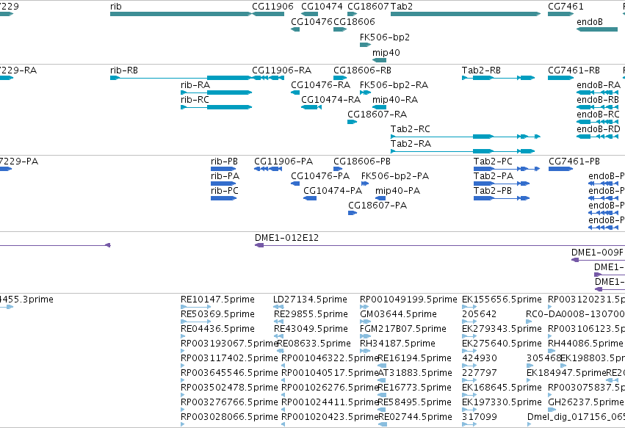The height and width of the screenshot is (428, 625).
Task: Click the mip40 gene label
Action: (x=386, y=53)
